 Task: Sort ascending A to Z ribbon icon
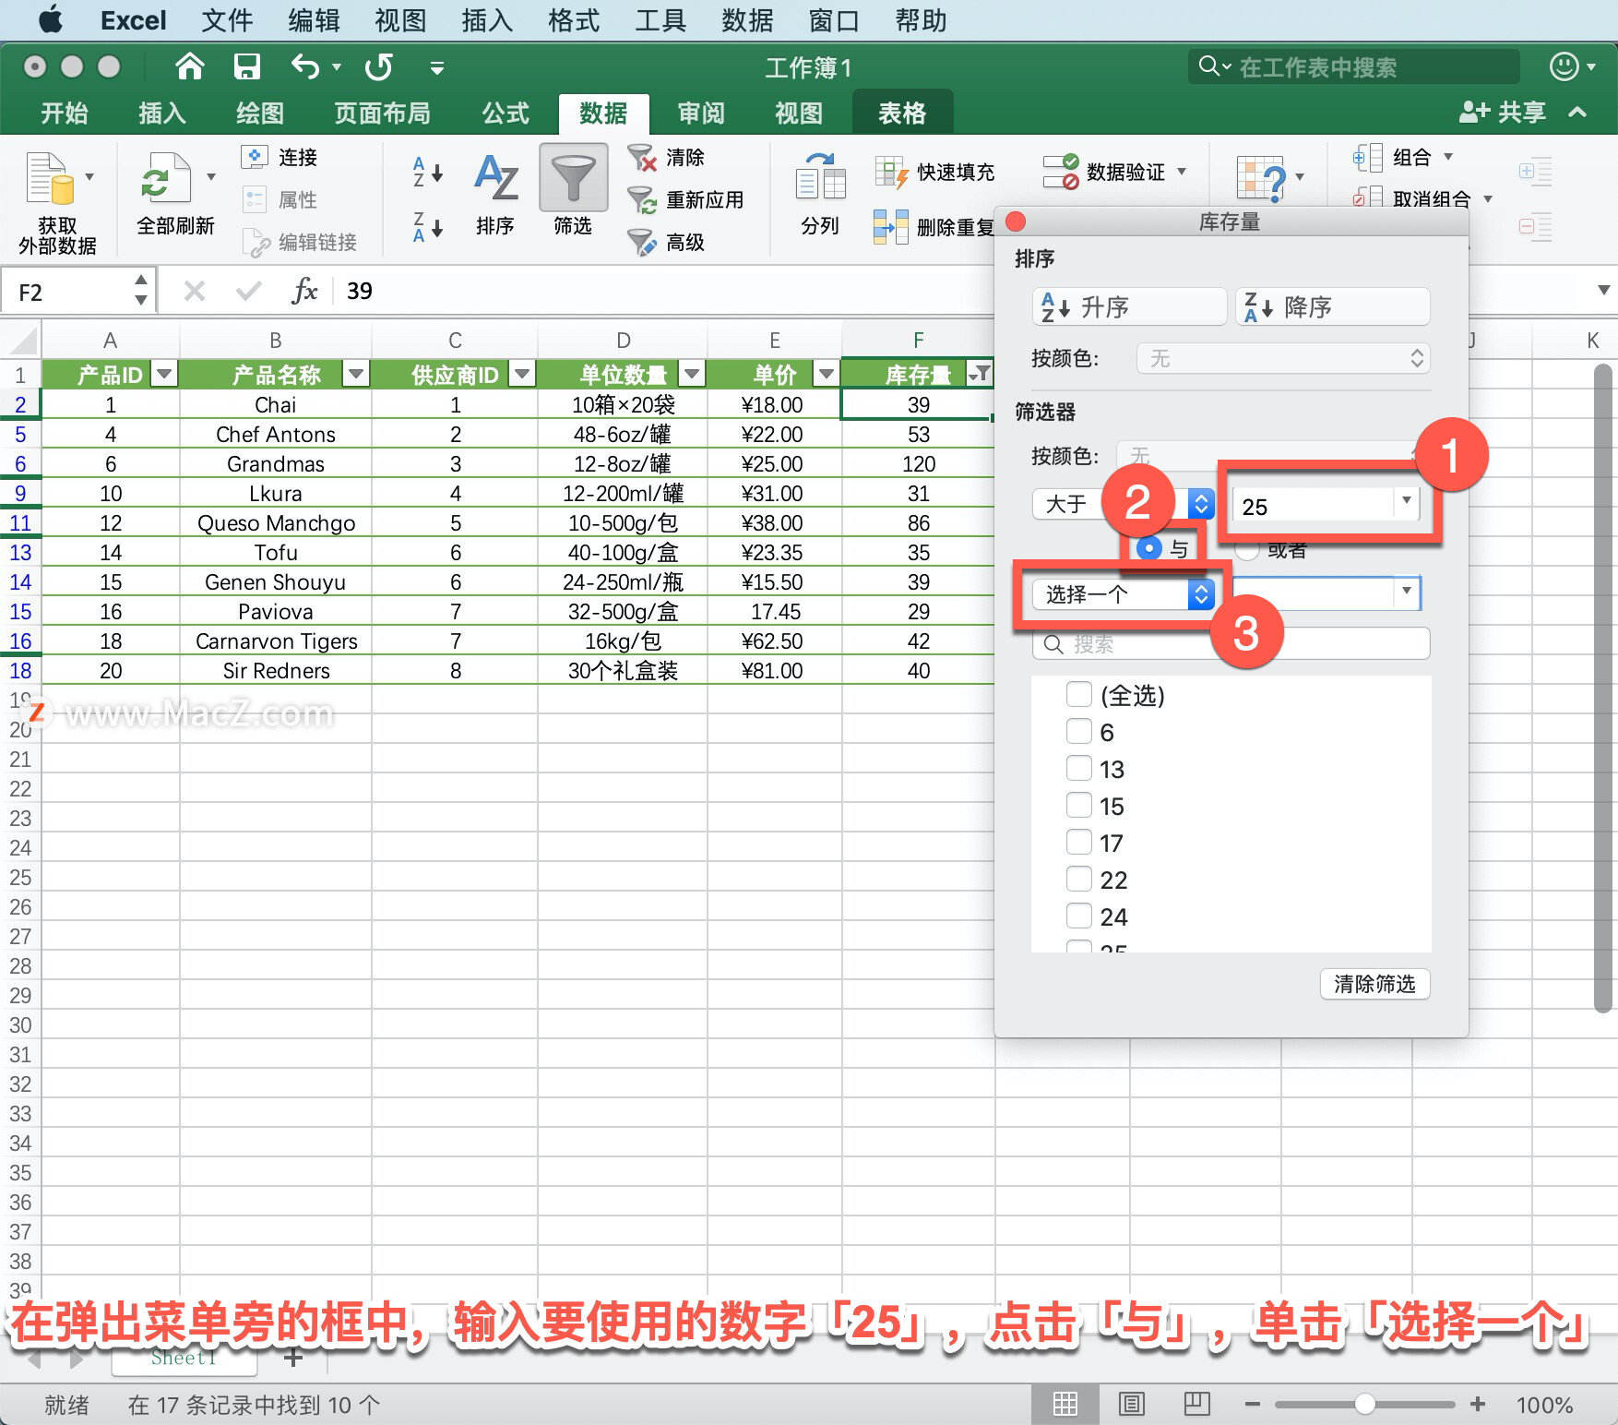(427, 172)
